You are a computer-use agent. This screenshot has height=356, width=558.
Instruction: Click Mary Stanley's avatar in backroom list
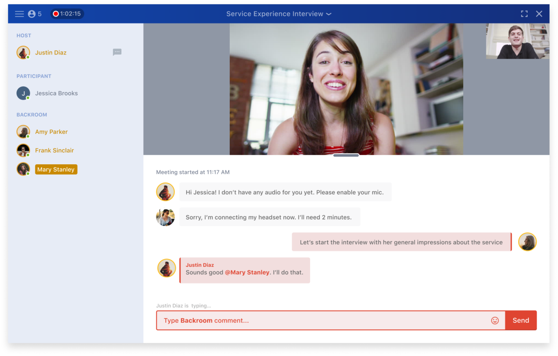[x=23, y=169]
